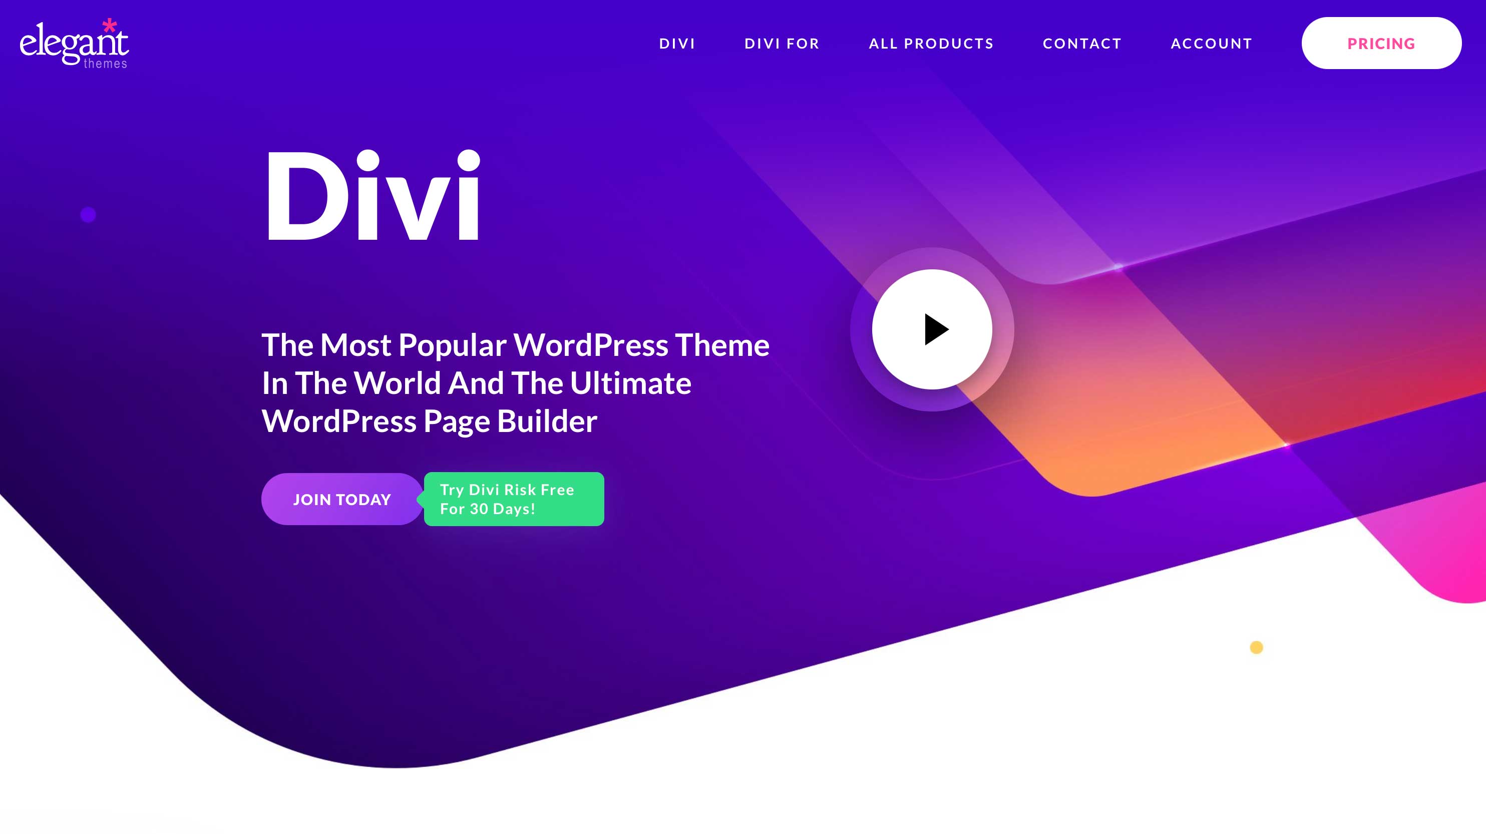Click Try Divi Risk Free For 30 Days
Viewport: 1486px width, 834px height.
click(x=512, y=499)
